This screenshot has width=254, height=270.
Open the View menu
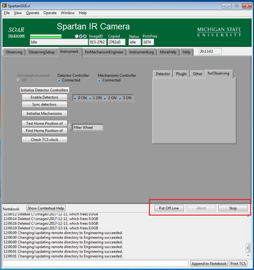click(18, 13)
